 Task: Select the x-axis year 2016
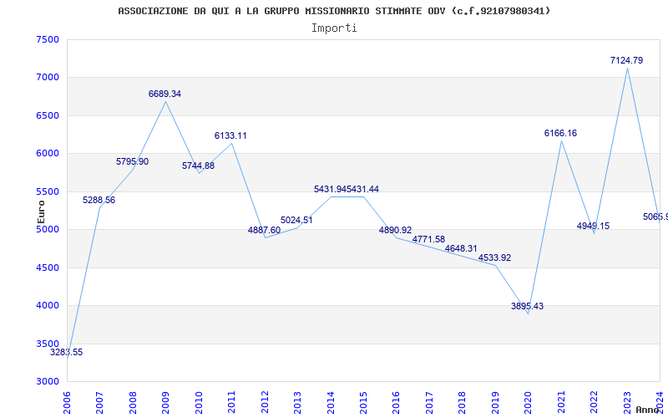pyautogui.click(x=396, y=403)
